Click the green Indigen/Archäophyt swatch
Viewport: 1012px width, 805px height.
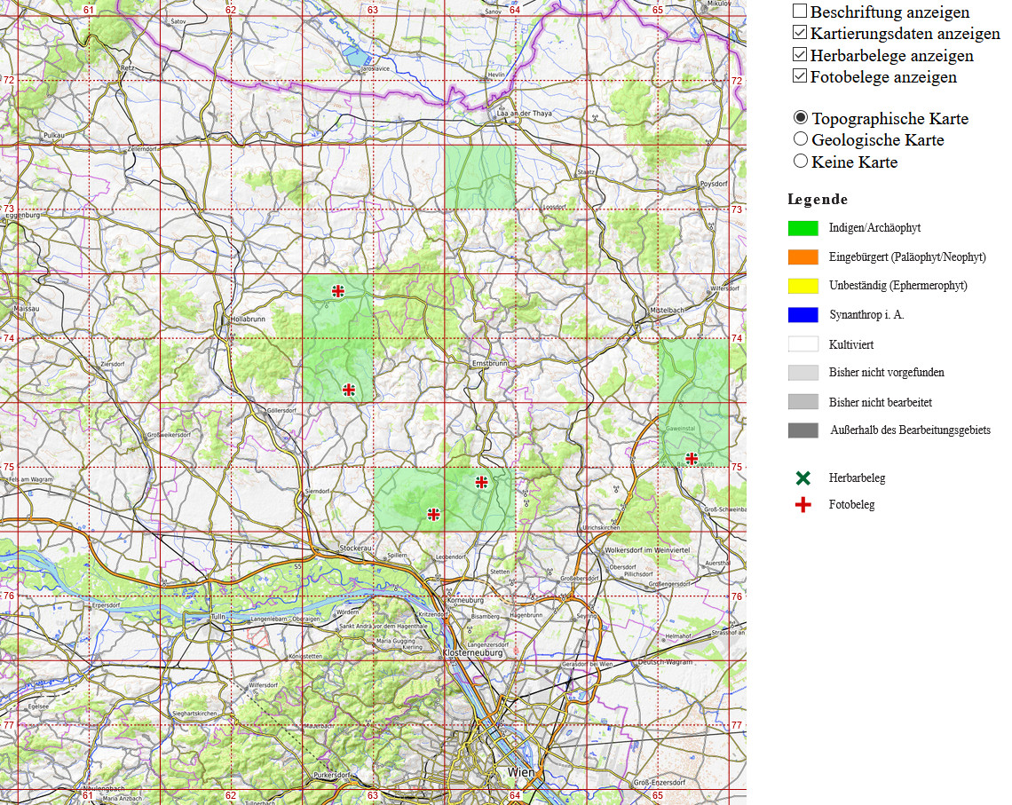802,228
